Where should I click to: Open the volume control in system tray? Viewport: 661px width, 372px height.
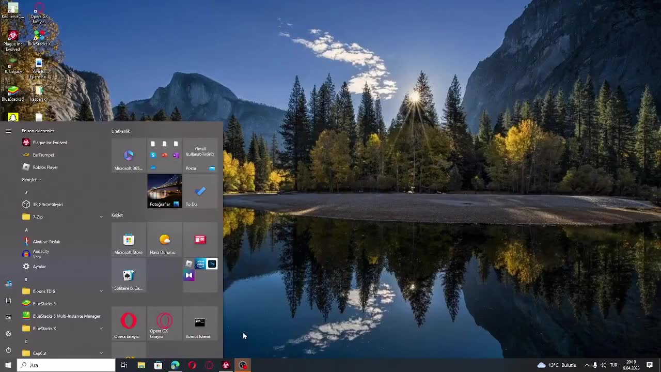[603, 365]
